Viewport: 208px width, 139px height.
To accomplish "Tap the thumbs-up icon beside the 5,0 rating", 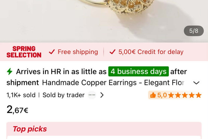I will pyautogui.click(x=153, y=95).
